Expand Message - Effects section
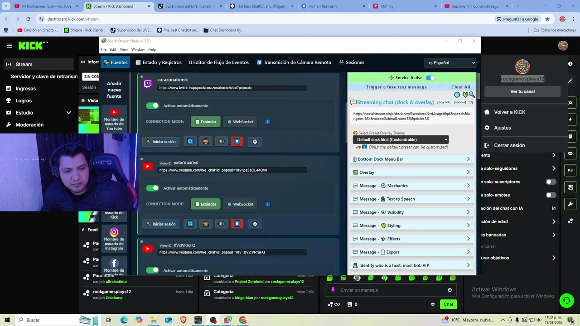 click(412, 239)
